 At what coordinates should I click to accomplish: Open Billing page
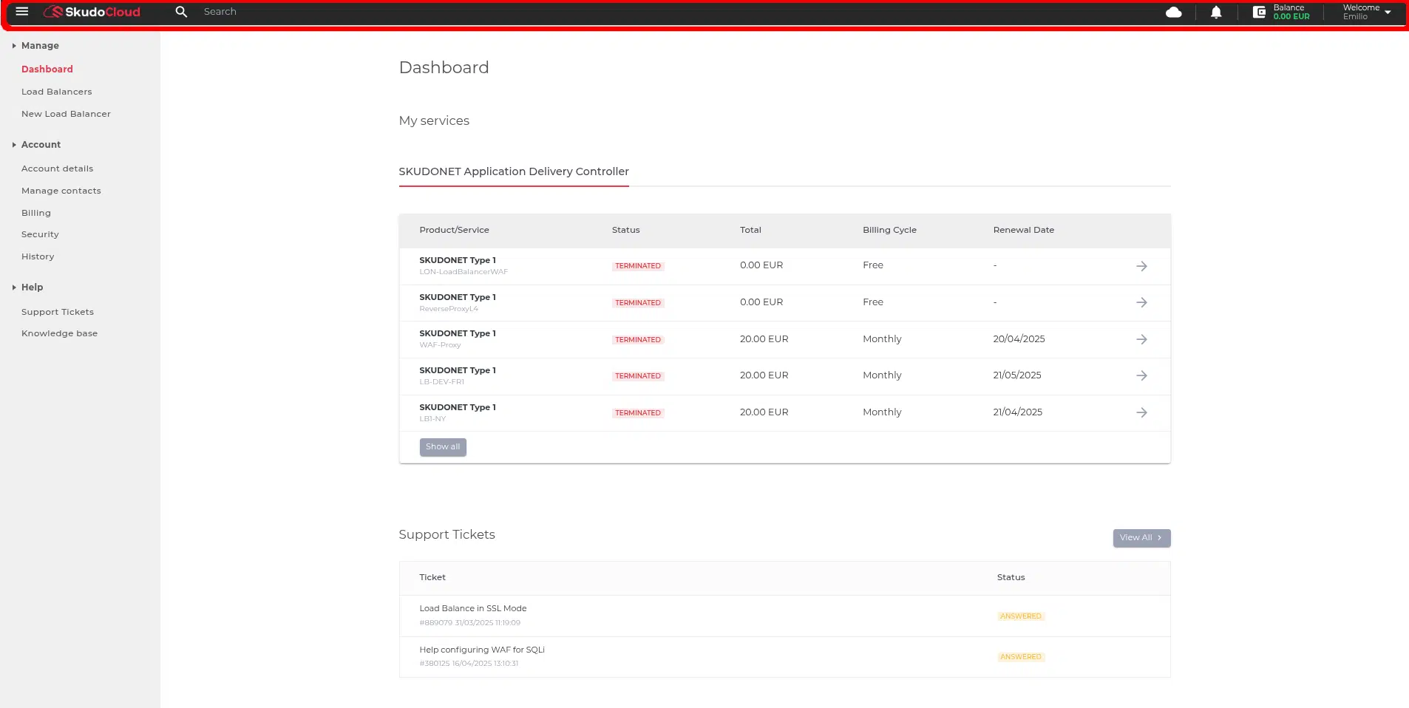(x=36, y=213)
